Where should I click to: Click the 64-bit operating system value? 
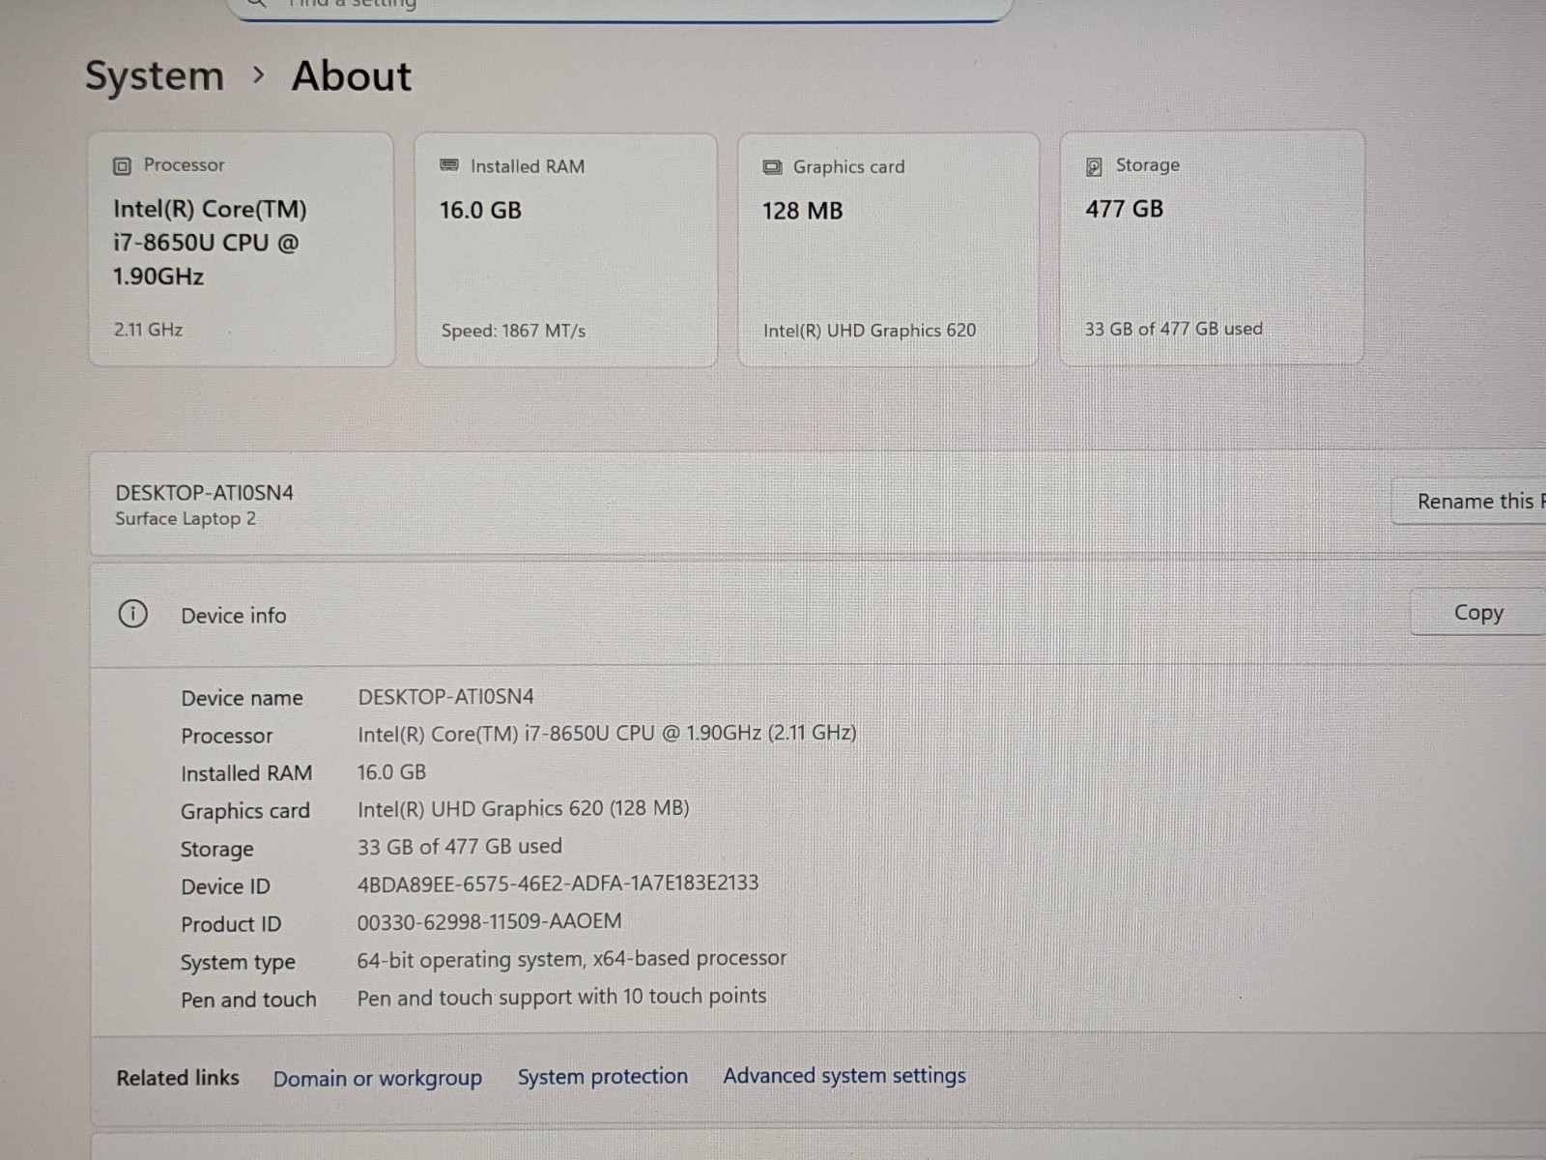(571, 959)
